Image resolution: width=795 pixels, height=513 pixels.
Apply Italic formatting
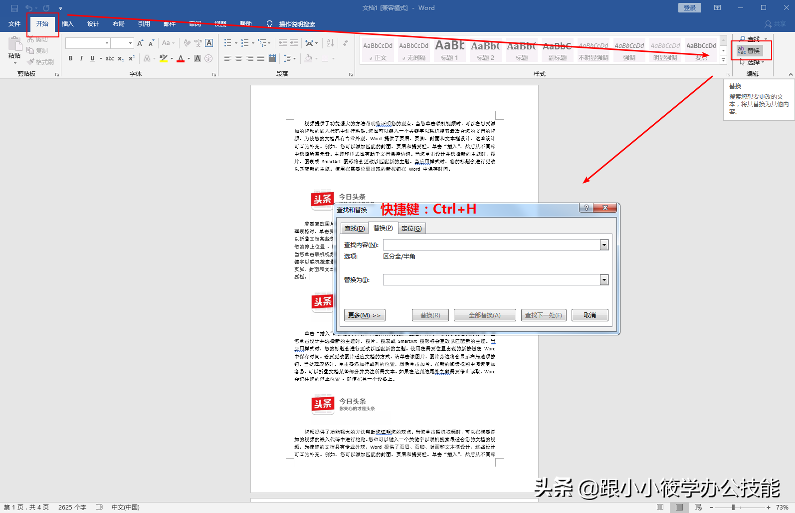tap(81, 58)
